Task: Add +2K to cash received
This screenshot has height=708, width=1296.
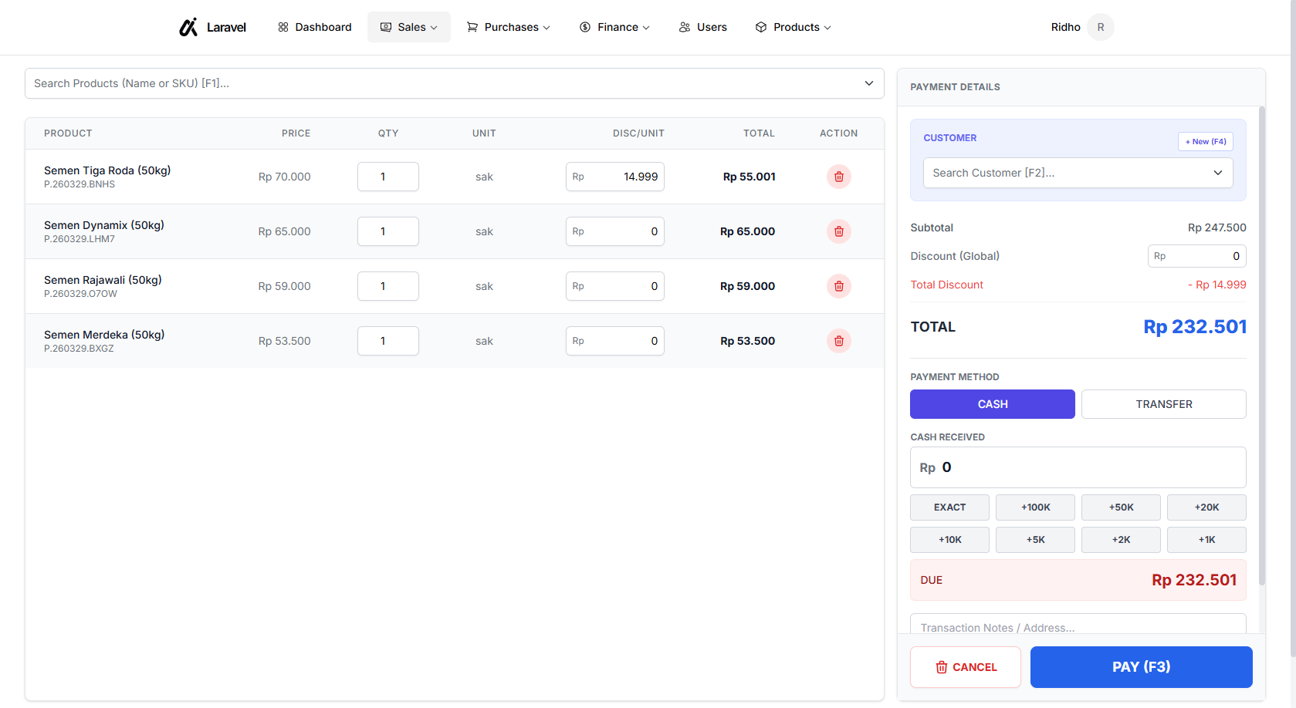Action: [1122, 540]
